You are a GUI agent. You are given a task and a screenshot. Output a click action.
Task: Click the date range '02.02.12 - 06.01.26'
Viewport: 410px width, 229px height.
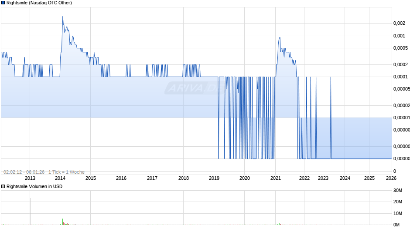coord(24,172)
